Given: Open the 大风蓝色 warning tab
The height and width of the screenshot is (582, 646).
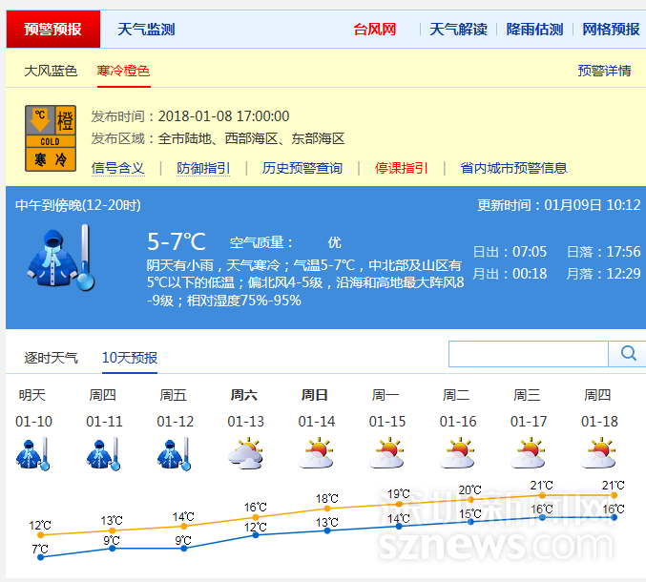Looking at the screenshot, I should [x=51, y=71].
